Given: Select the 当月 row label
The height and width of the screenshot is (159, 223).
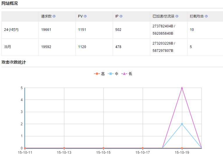Looking at the screenshot, I should click(7, 47).
